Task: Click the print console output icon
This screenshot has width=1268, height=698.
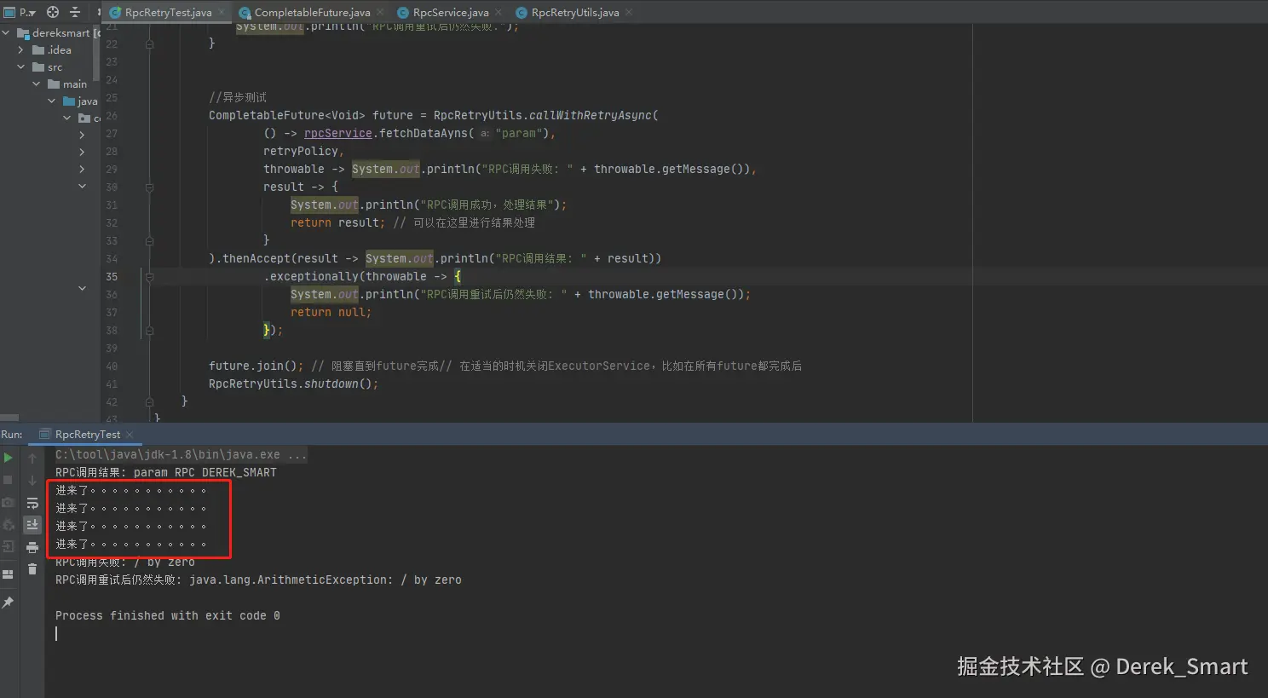Action: pyautogui.click(x=32, y=547)
